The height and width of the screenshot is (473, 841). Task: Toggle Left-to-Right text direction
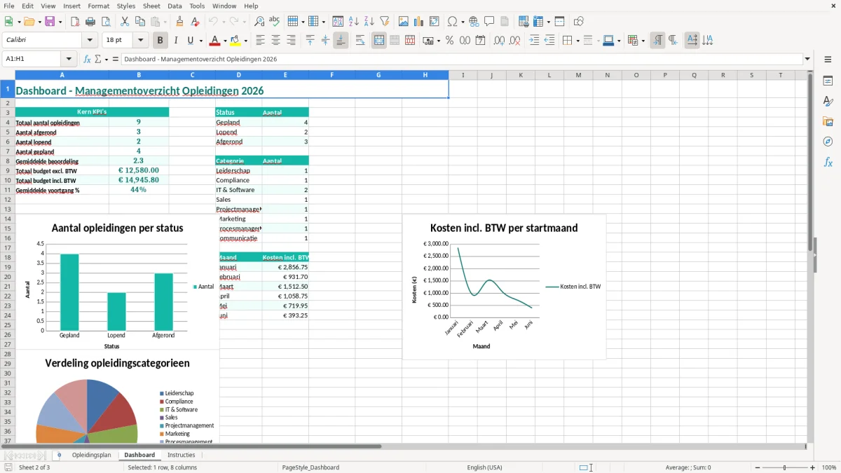click(x=657, y=41)
